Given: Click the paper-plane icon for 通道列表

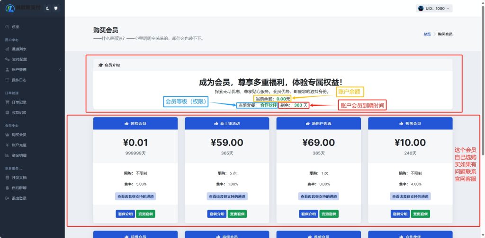Looking at the screenshot, I should pos(7,49).
